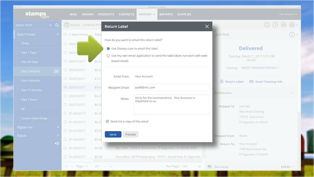
Task: Open the three-dot menu beside Jodi Red
Action: 292,35
